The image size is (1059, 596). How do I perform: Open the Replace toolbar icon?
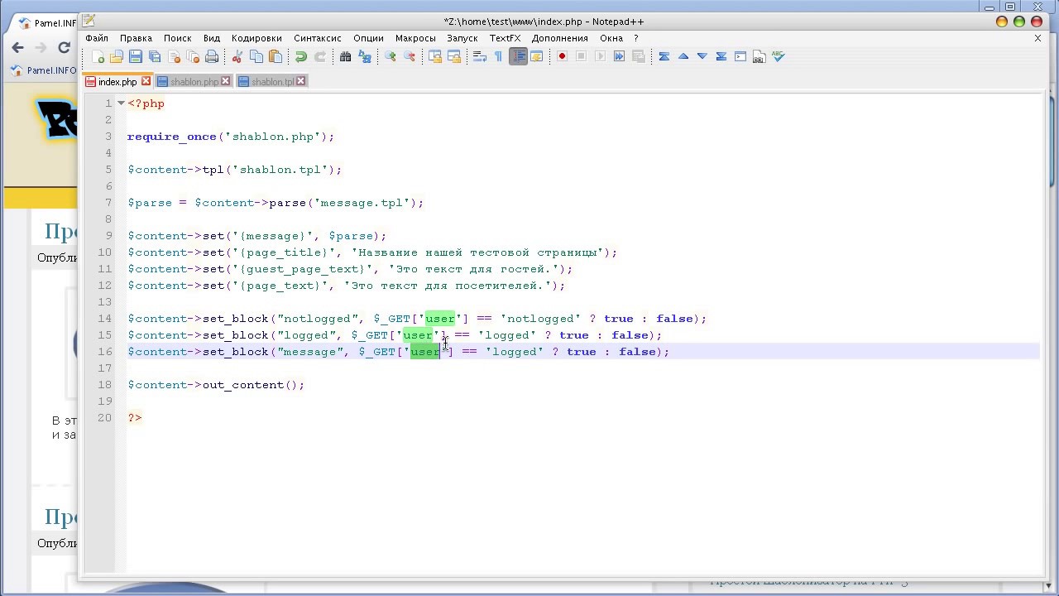pos(365,56)
